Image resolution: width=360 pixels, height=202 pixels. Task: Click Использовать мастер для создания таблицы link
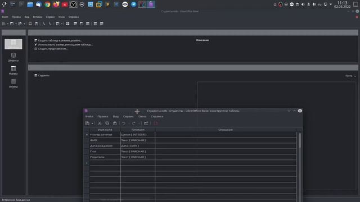(65, 45)
